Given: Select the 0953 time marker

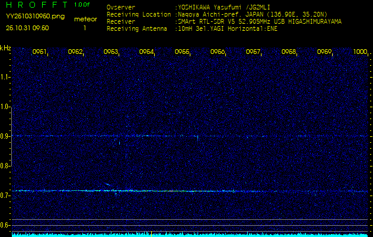Looking at the screenshot, I should click(x=111, y=52).
